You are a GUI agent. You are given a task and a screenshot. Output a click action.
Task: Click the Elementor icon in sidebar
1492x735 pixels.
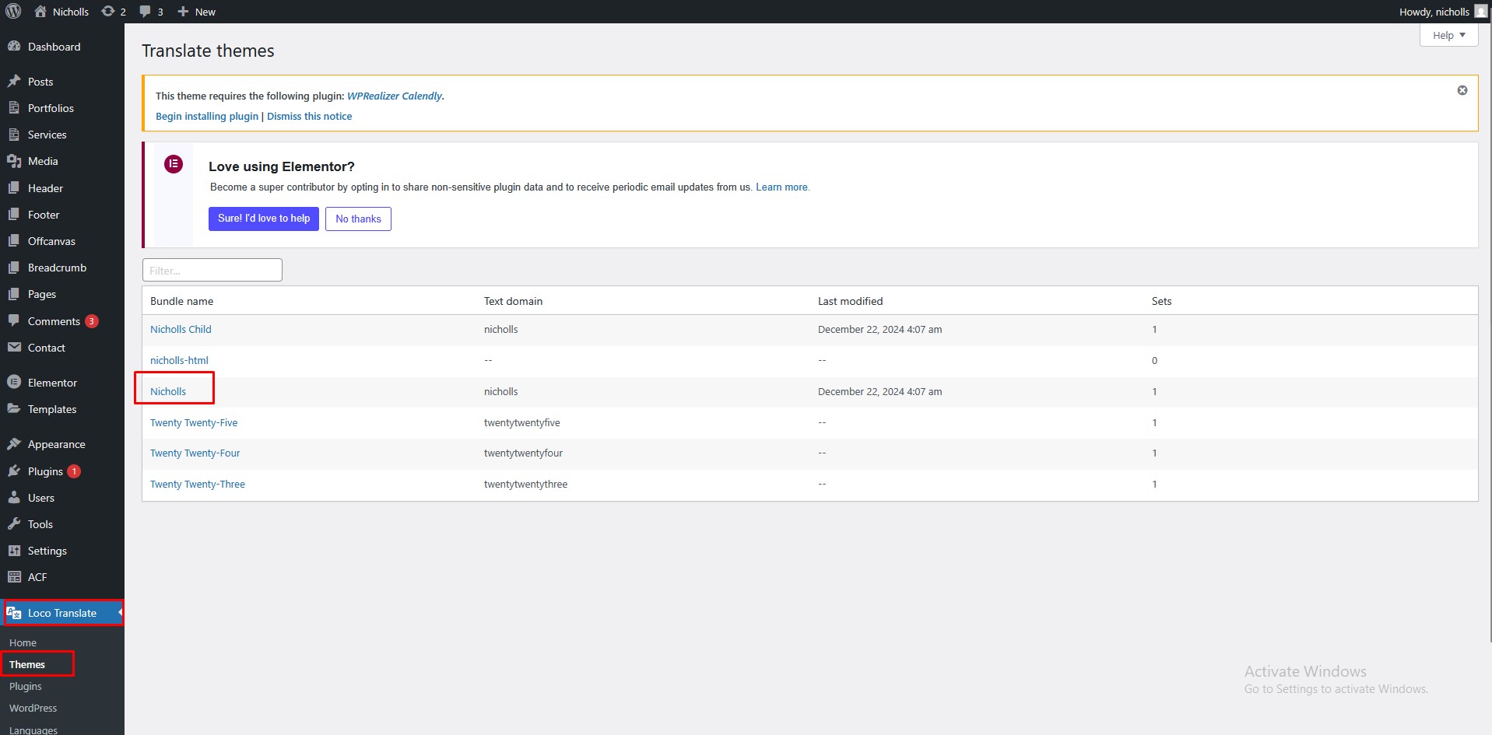click(x=14, y=383)
